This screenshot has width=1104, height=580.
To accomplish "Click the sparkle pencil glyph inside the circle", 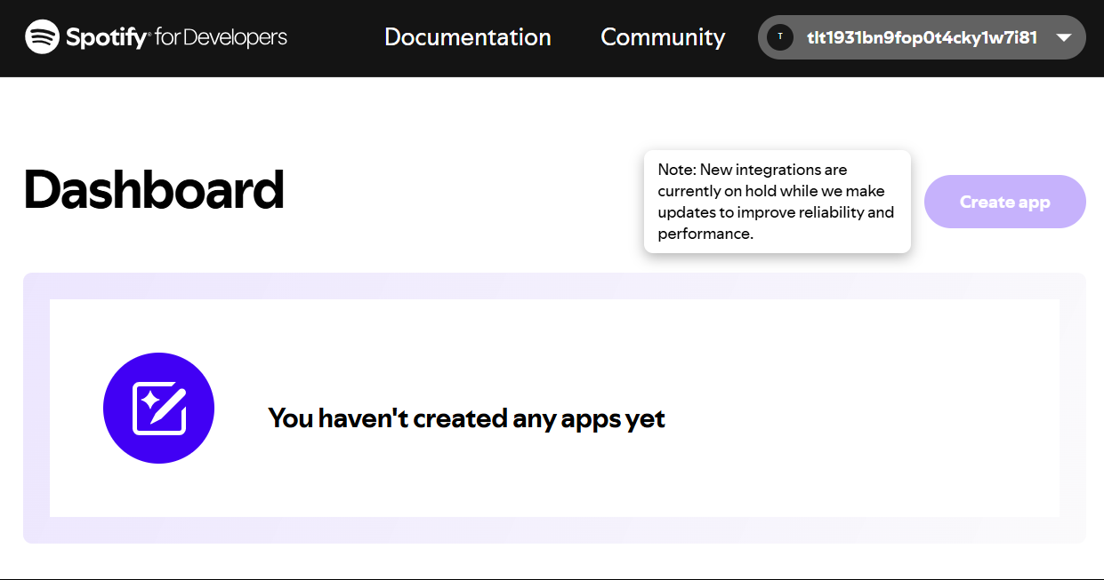I will [159, 408].
